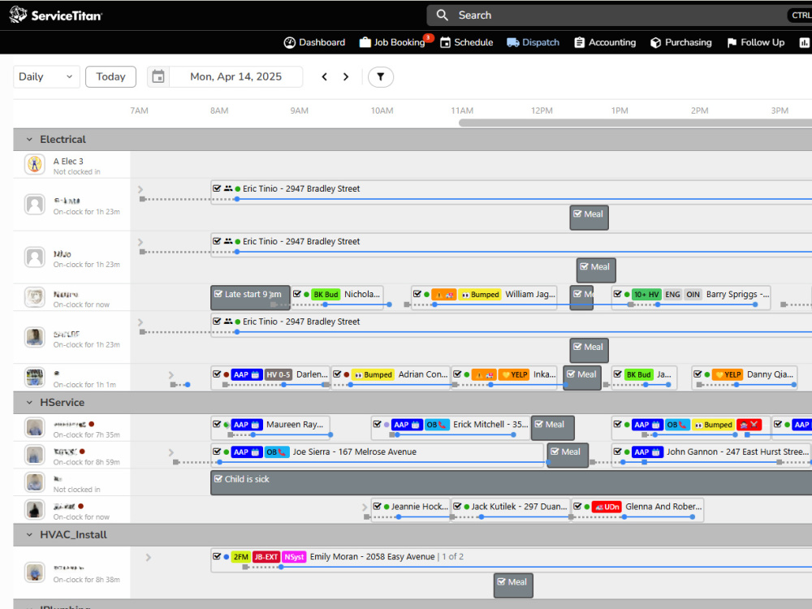Click the BK Bud tag on Nichola job
Image resolution: width=812 pixels, height=609 pixels.
326,295
